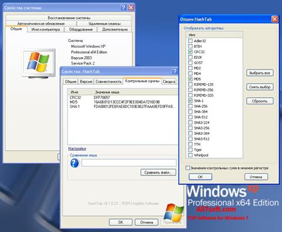Close the Опции HashTab dialog
The width and height of the screenshot is (282, 232).
tap(274, 19)
